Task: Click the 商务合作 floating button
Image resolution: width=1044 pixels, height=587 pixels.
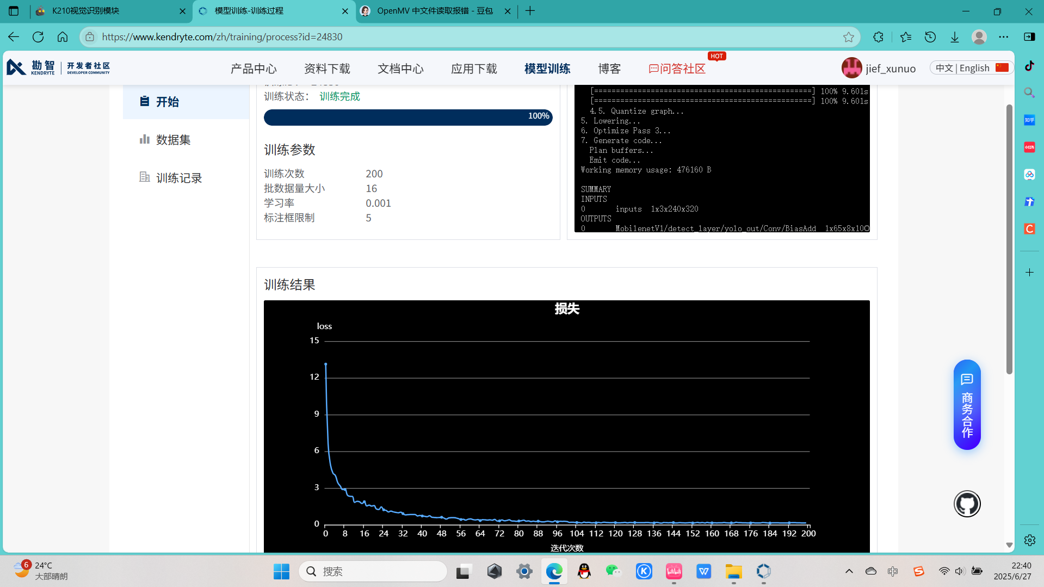Action: click(x=967, y=405)
